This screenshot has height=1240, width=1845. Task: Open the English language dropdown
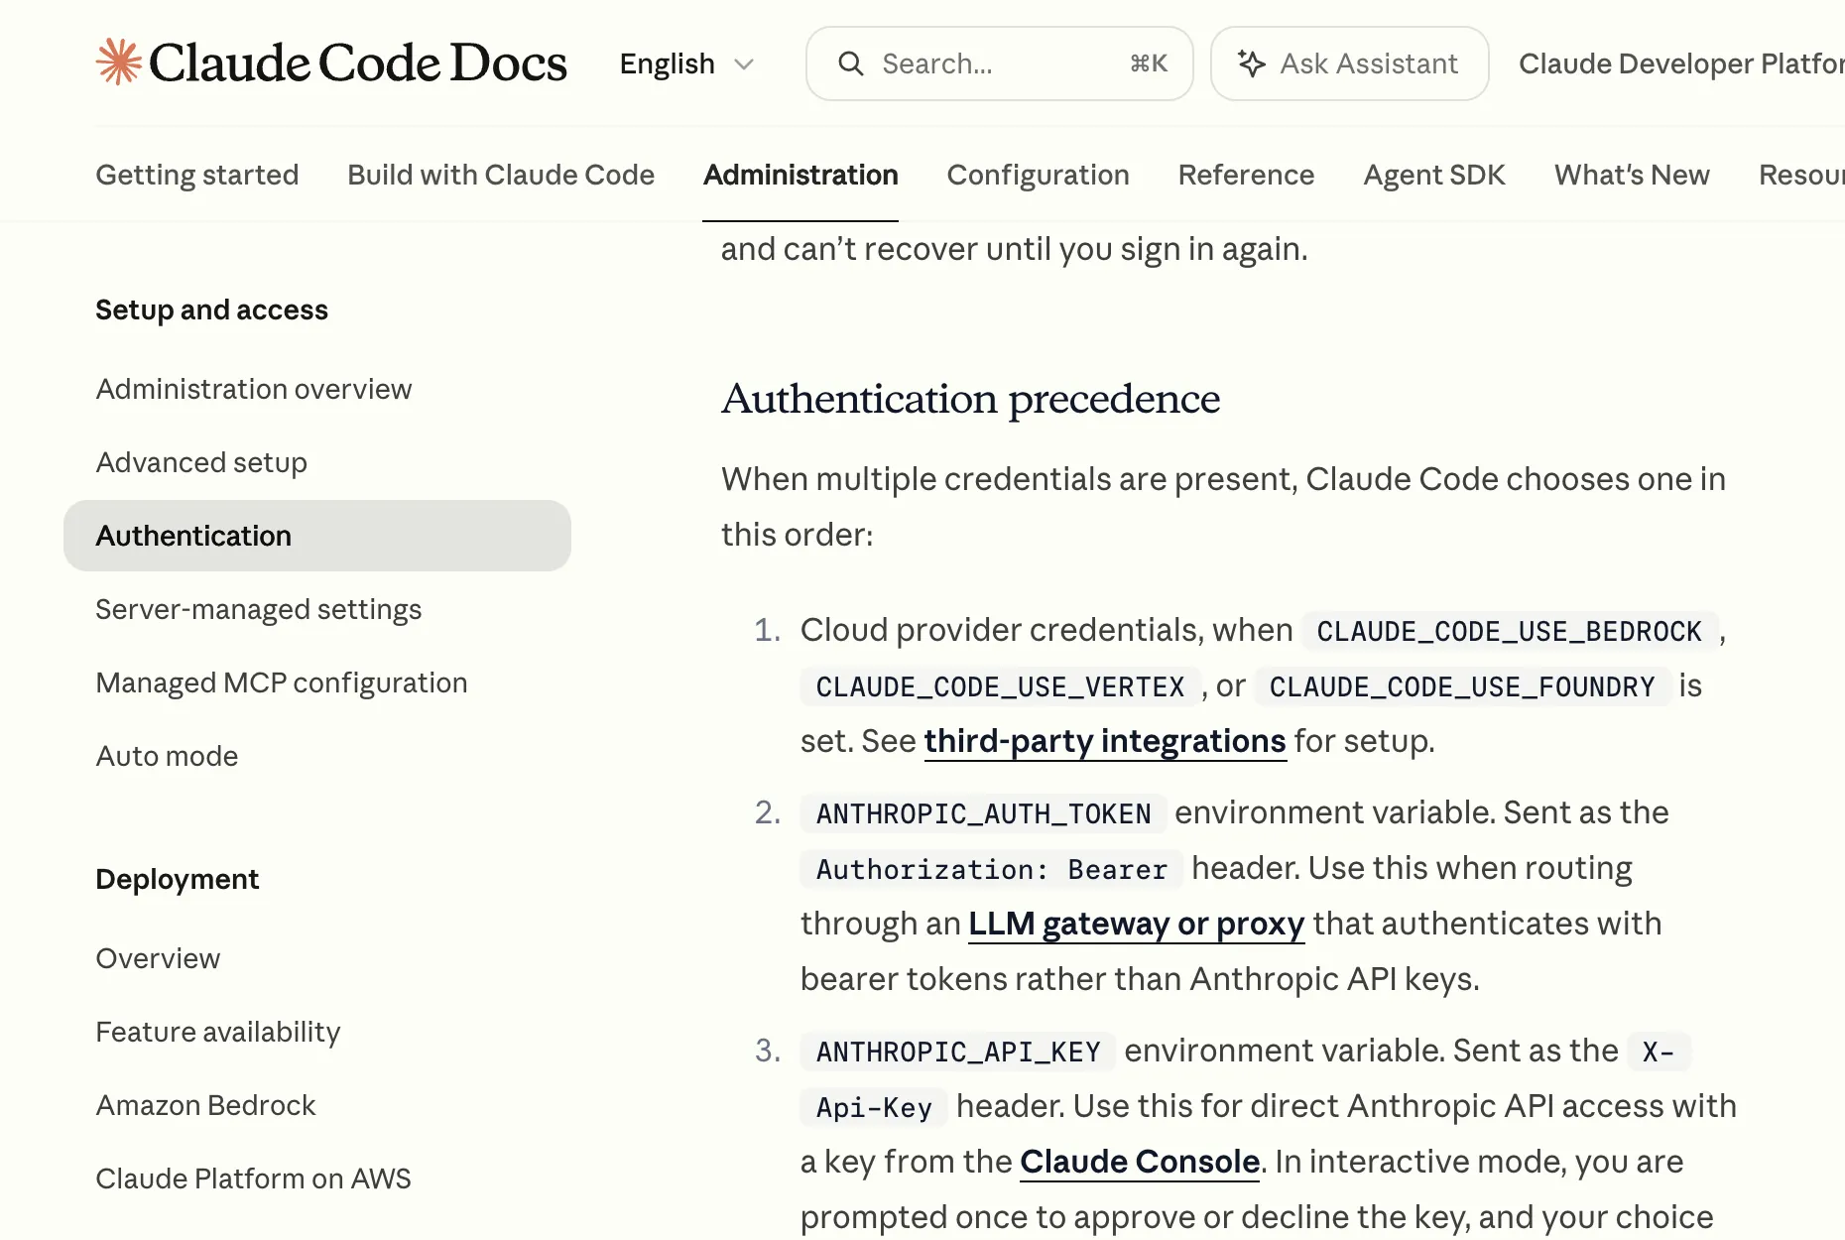pyautogui.click(x=687, y=63)
